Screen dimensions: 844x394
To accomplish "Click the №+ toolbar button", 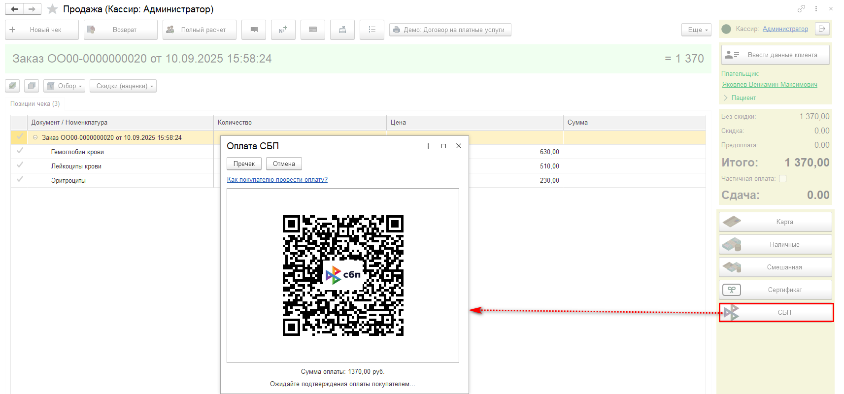I will point(283,30).
